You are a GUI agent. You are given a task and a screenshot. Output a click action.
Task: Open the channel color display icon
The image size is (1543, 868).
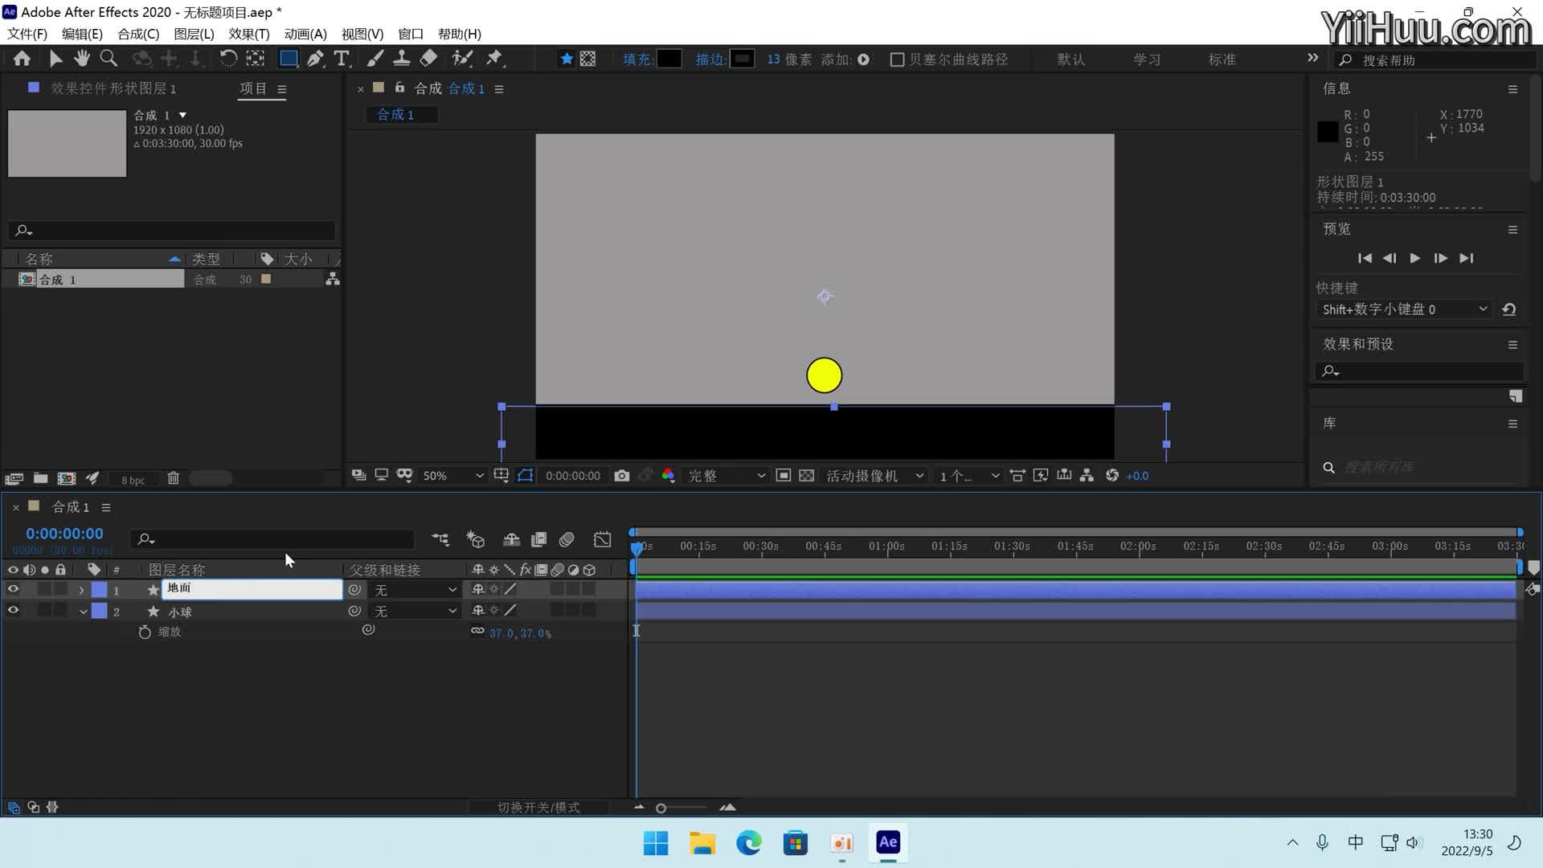pyautogui.click(x=668, y=476)
